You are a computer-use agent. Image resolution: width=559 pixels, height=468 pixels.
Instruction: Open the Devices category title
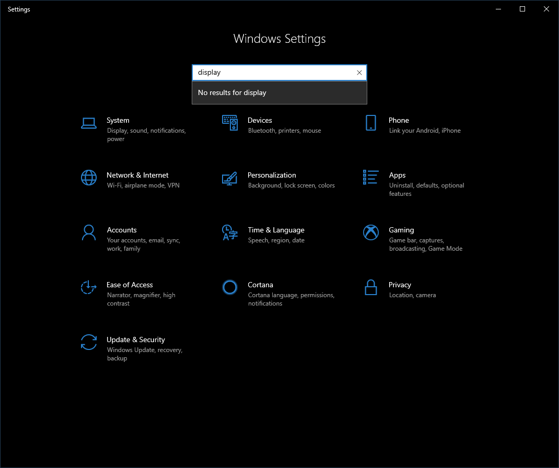[x=260, y=121]
